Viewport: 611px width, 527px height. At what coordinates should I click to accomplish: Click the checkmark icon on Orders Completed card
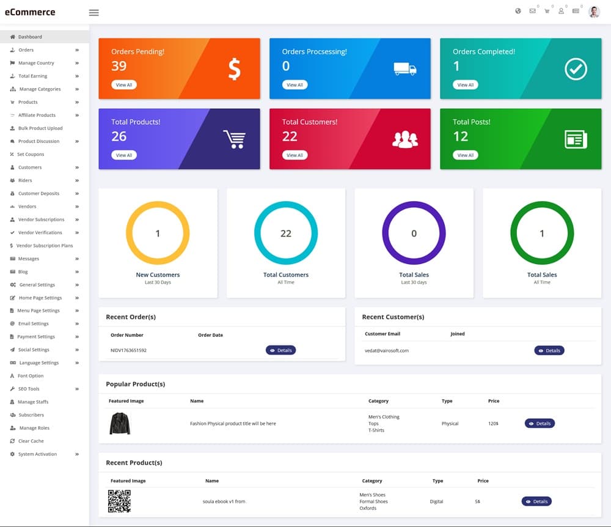click(575, 69)
